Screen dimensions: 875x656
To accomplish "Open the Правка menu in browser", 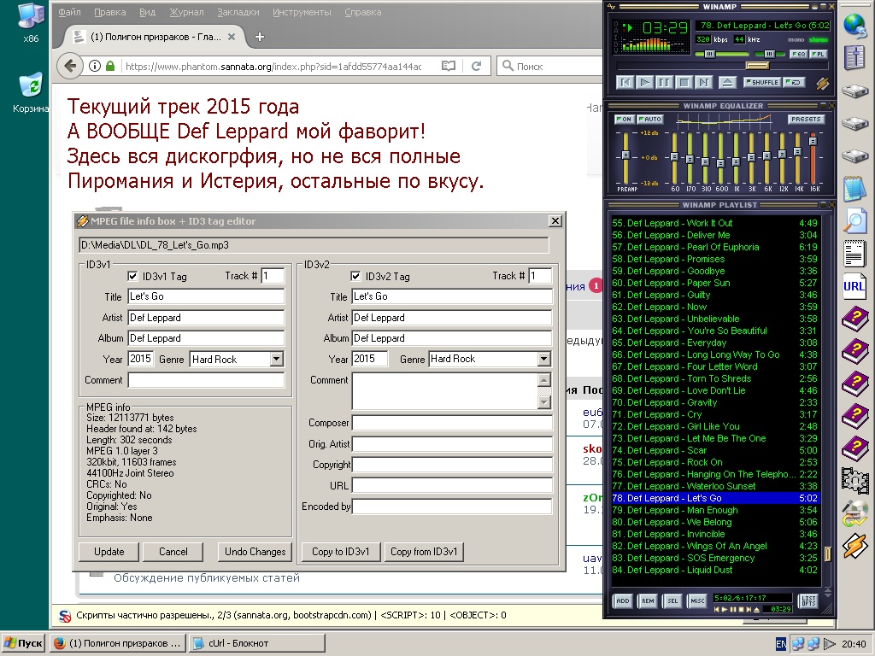I will coord(109,12).
